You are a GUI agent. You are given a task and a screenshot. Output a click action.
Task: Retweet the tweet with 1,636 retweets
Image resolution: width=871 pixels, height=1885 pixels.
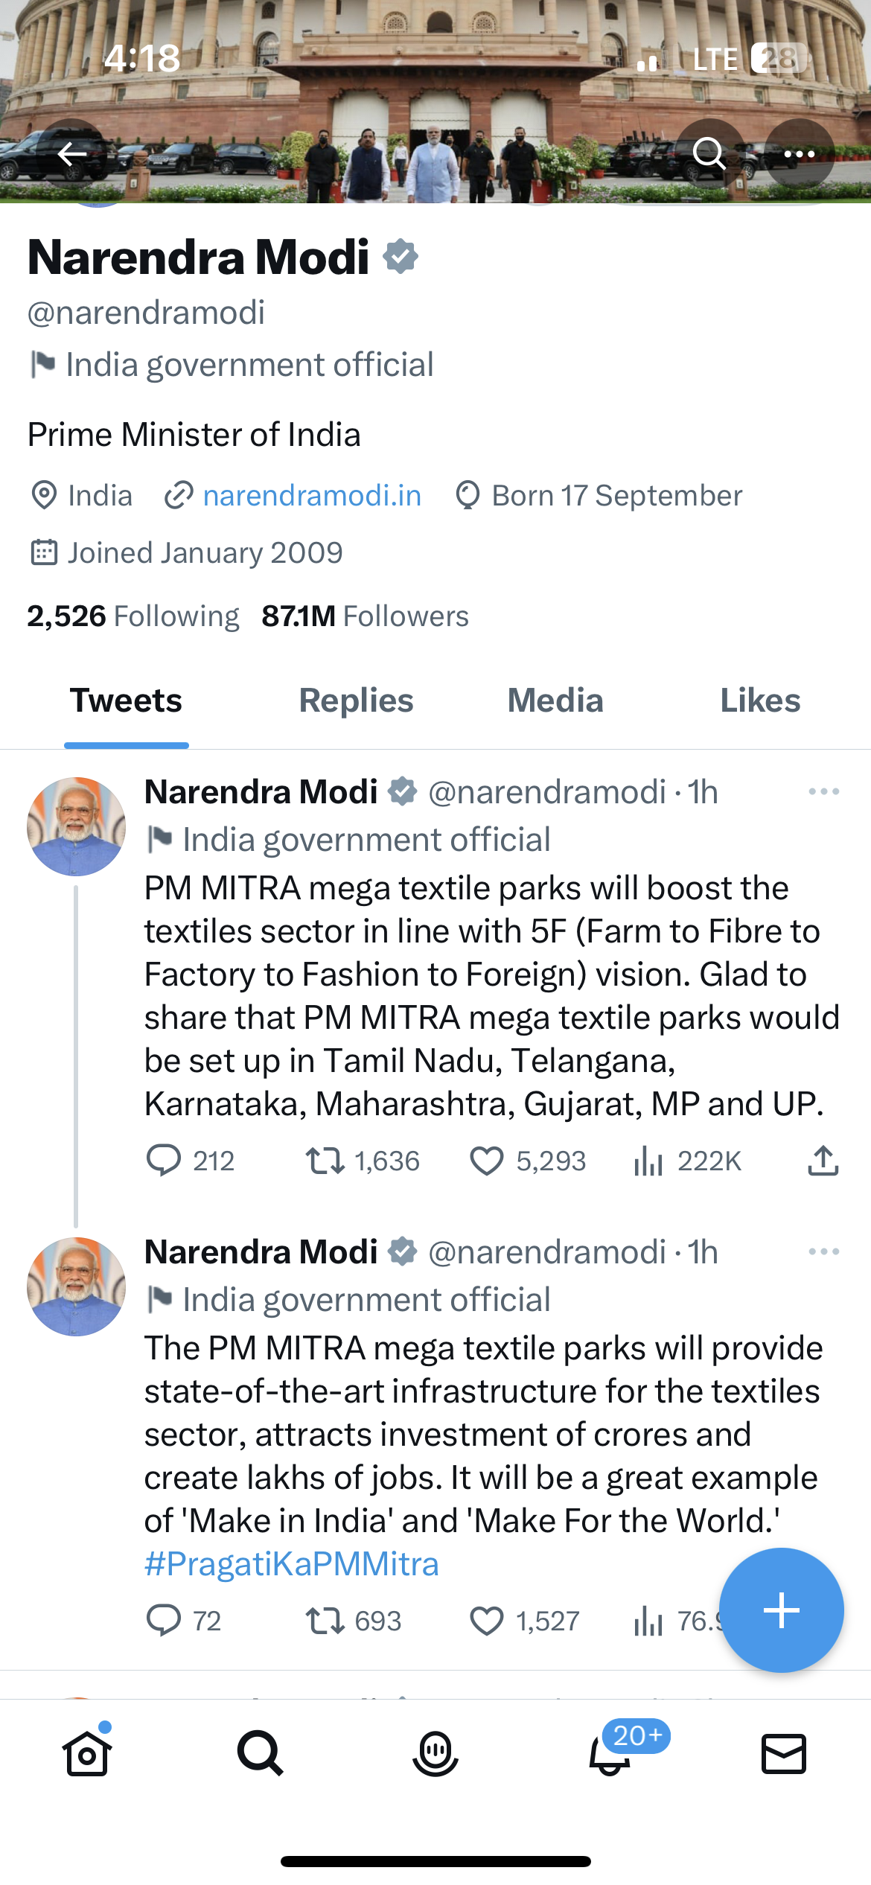[x=325, y=1161]
